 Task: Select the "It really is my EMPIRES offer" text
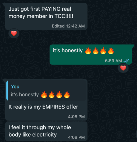[43, 107]
